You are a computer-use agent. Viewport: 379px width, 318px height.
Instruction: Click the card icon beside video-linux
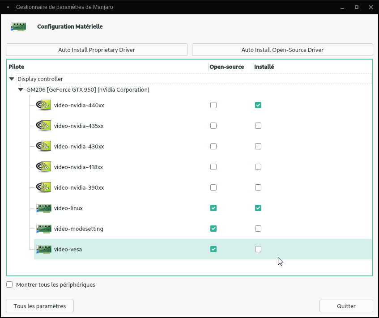point(44,208)
